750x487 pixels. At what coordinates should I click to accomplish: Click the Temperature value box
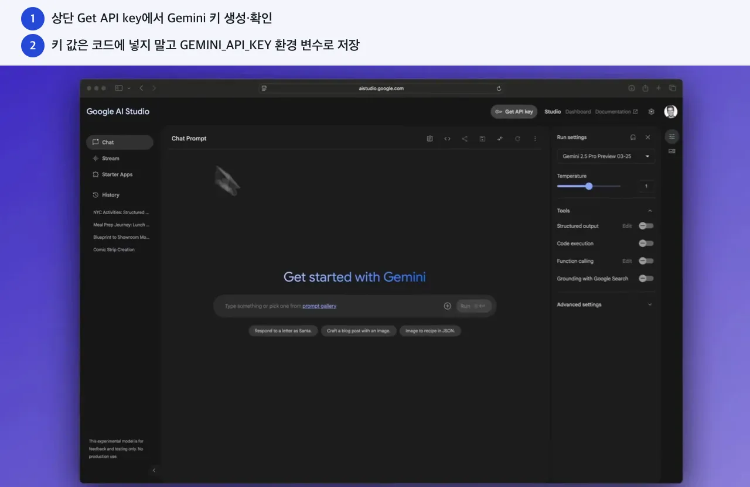point(646,186)
